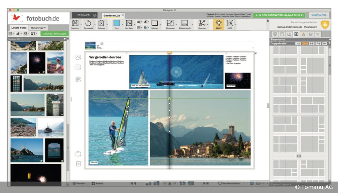
Task: Select the 1-2 photo count filter
Action: point(298,44)
